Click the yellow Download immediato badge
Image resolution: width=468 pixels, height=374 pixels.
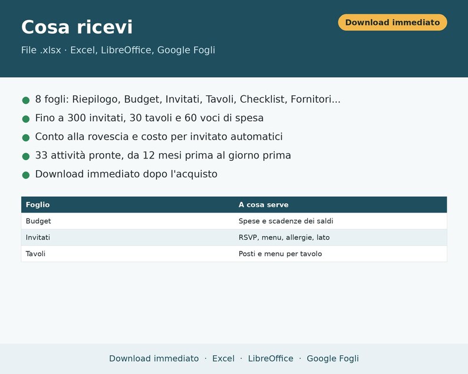(x=393, y=22)
